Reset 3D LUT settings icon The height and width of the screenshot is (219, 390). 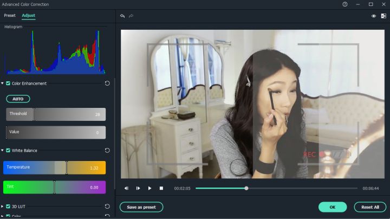pos(107,207)
